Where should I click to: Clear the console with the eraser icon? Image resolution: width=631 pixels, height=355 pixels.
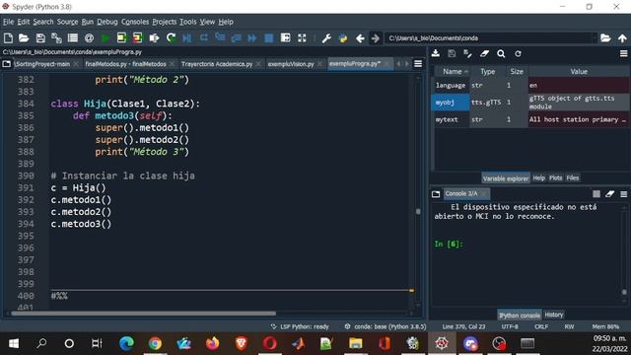point(609,194)
